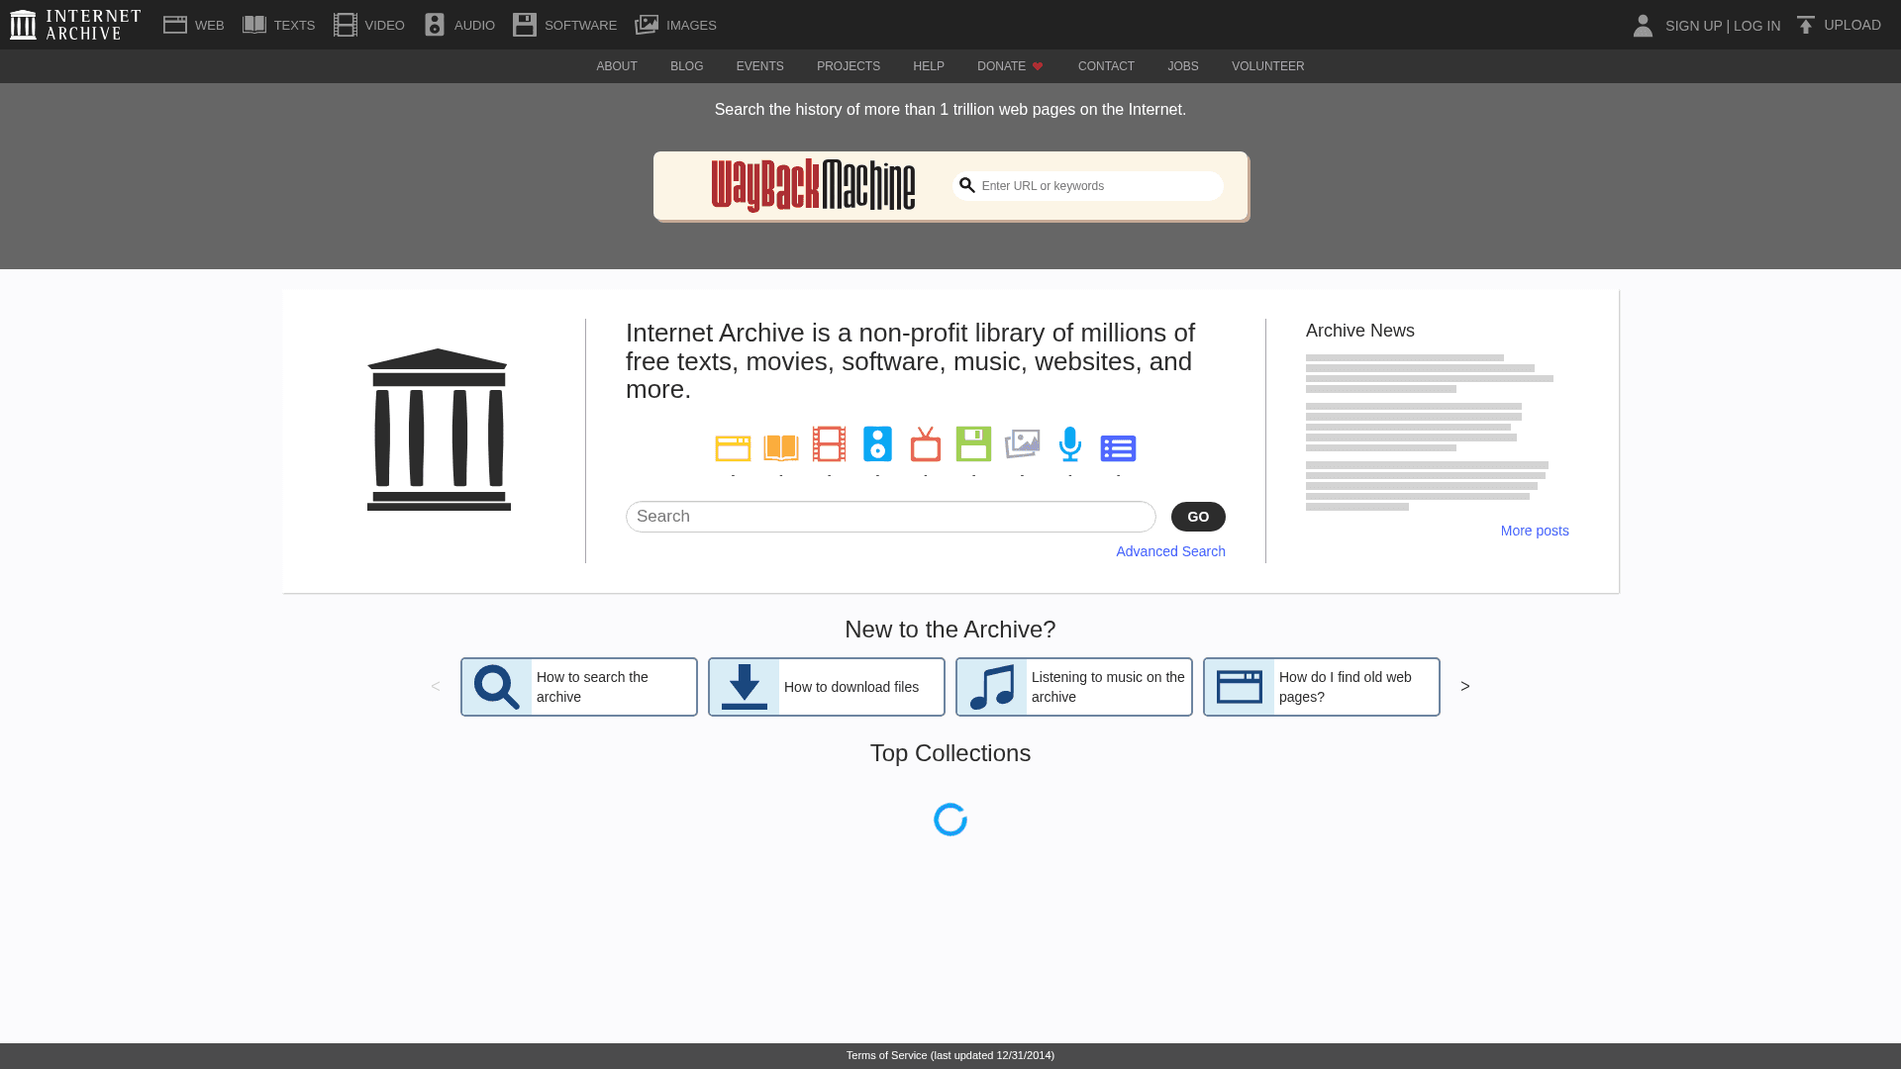
Task: Select JOBS in the navigation menu
Action: click(x=1182, y=66)
